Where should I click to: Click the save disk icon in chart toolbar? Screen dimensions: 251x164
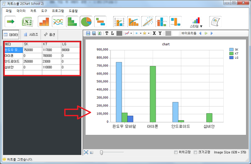pyautogui.click(x=88, y=33)
